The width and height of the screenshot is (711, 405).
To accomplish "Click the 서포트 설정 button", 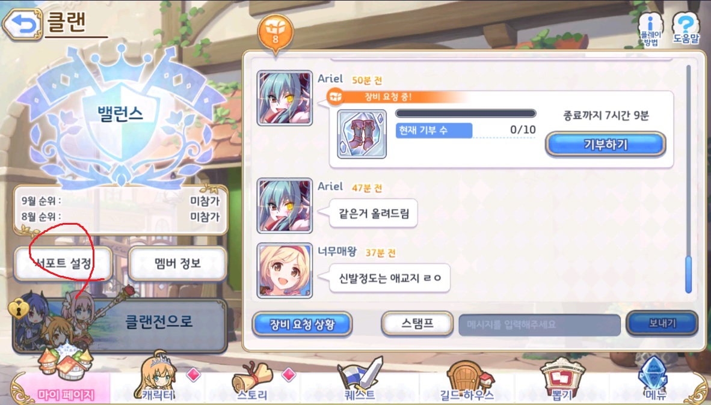I will (x=64, y=263).
